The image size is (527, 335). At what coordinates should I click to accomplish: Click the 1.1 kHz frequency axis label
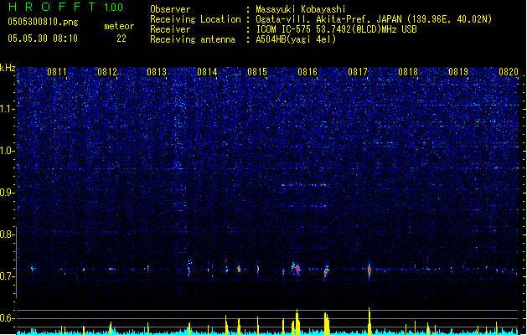click(x=7, y=109)
